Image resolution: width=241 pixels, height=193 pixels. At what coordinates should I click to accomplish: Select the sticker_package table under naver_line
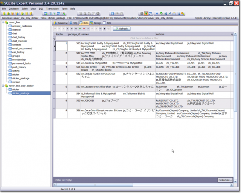[21, 78]
